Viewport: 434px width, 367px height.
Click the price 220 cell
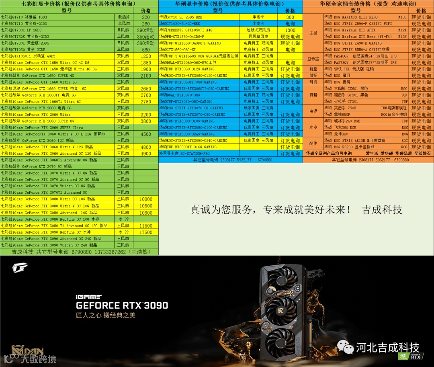(x=146, y=17)
